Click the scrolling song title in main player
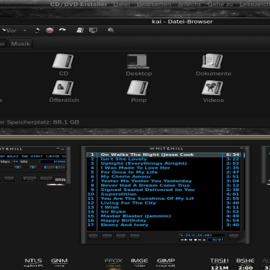Image resolution: width=270 pixels, height=270 pixels. 33,156
